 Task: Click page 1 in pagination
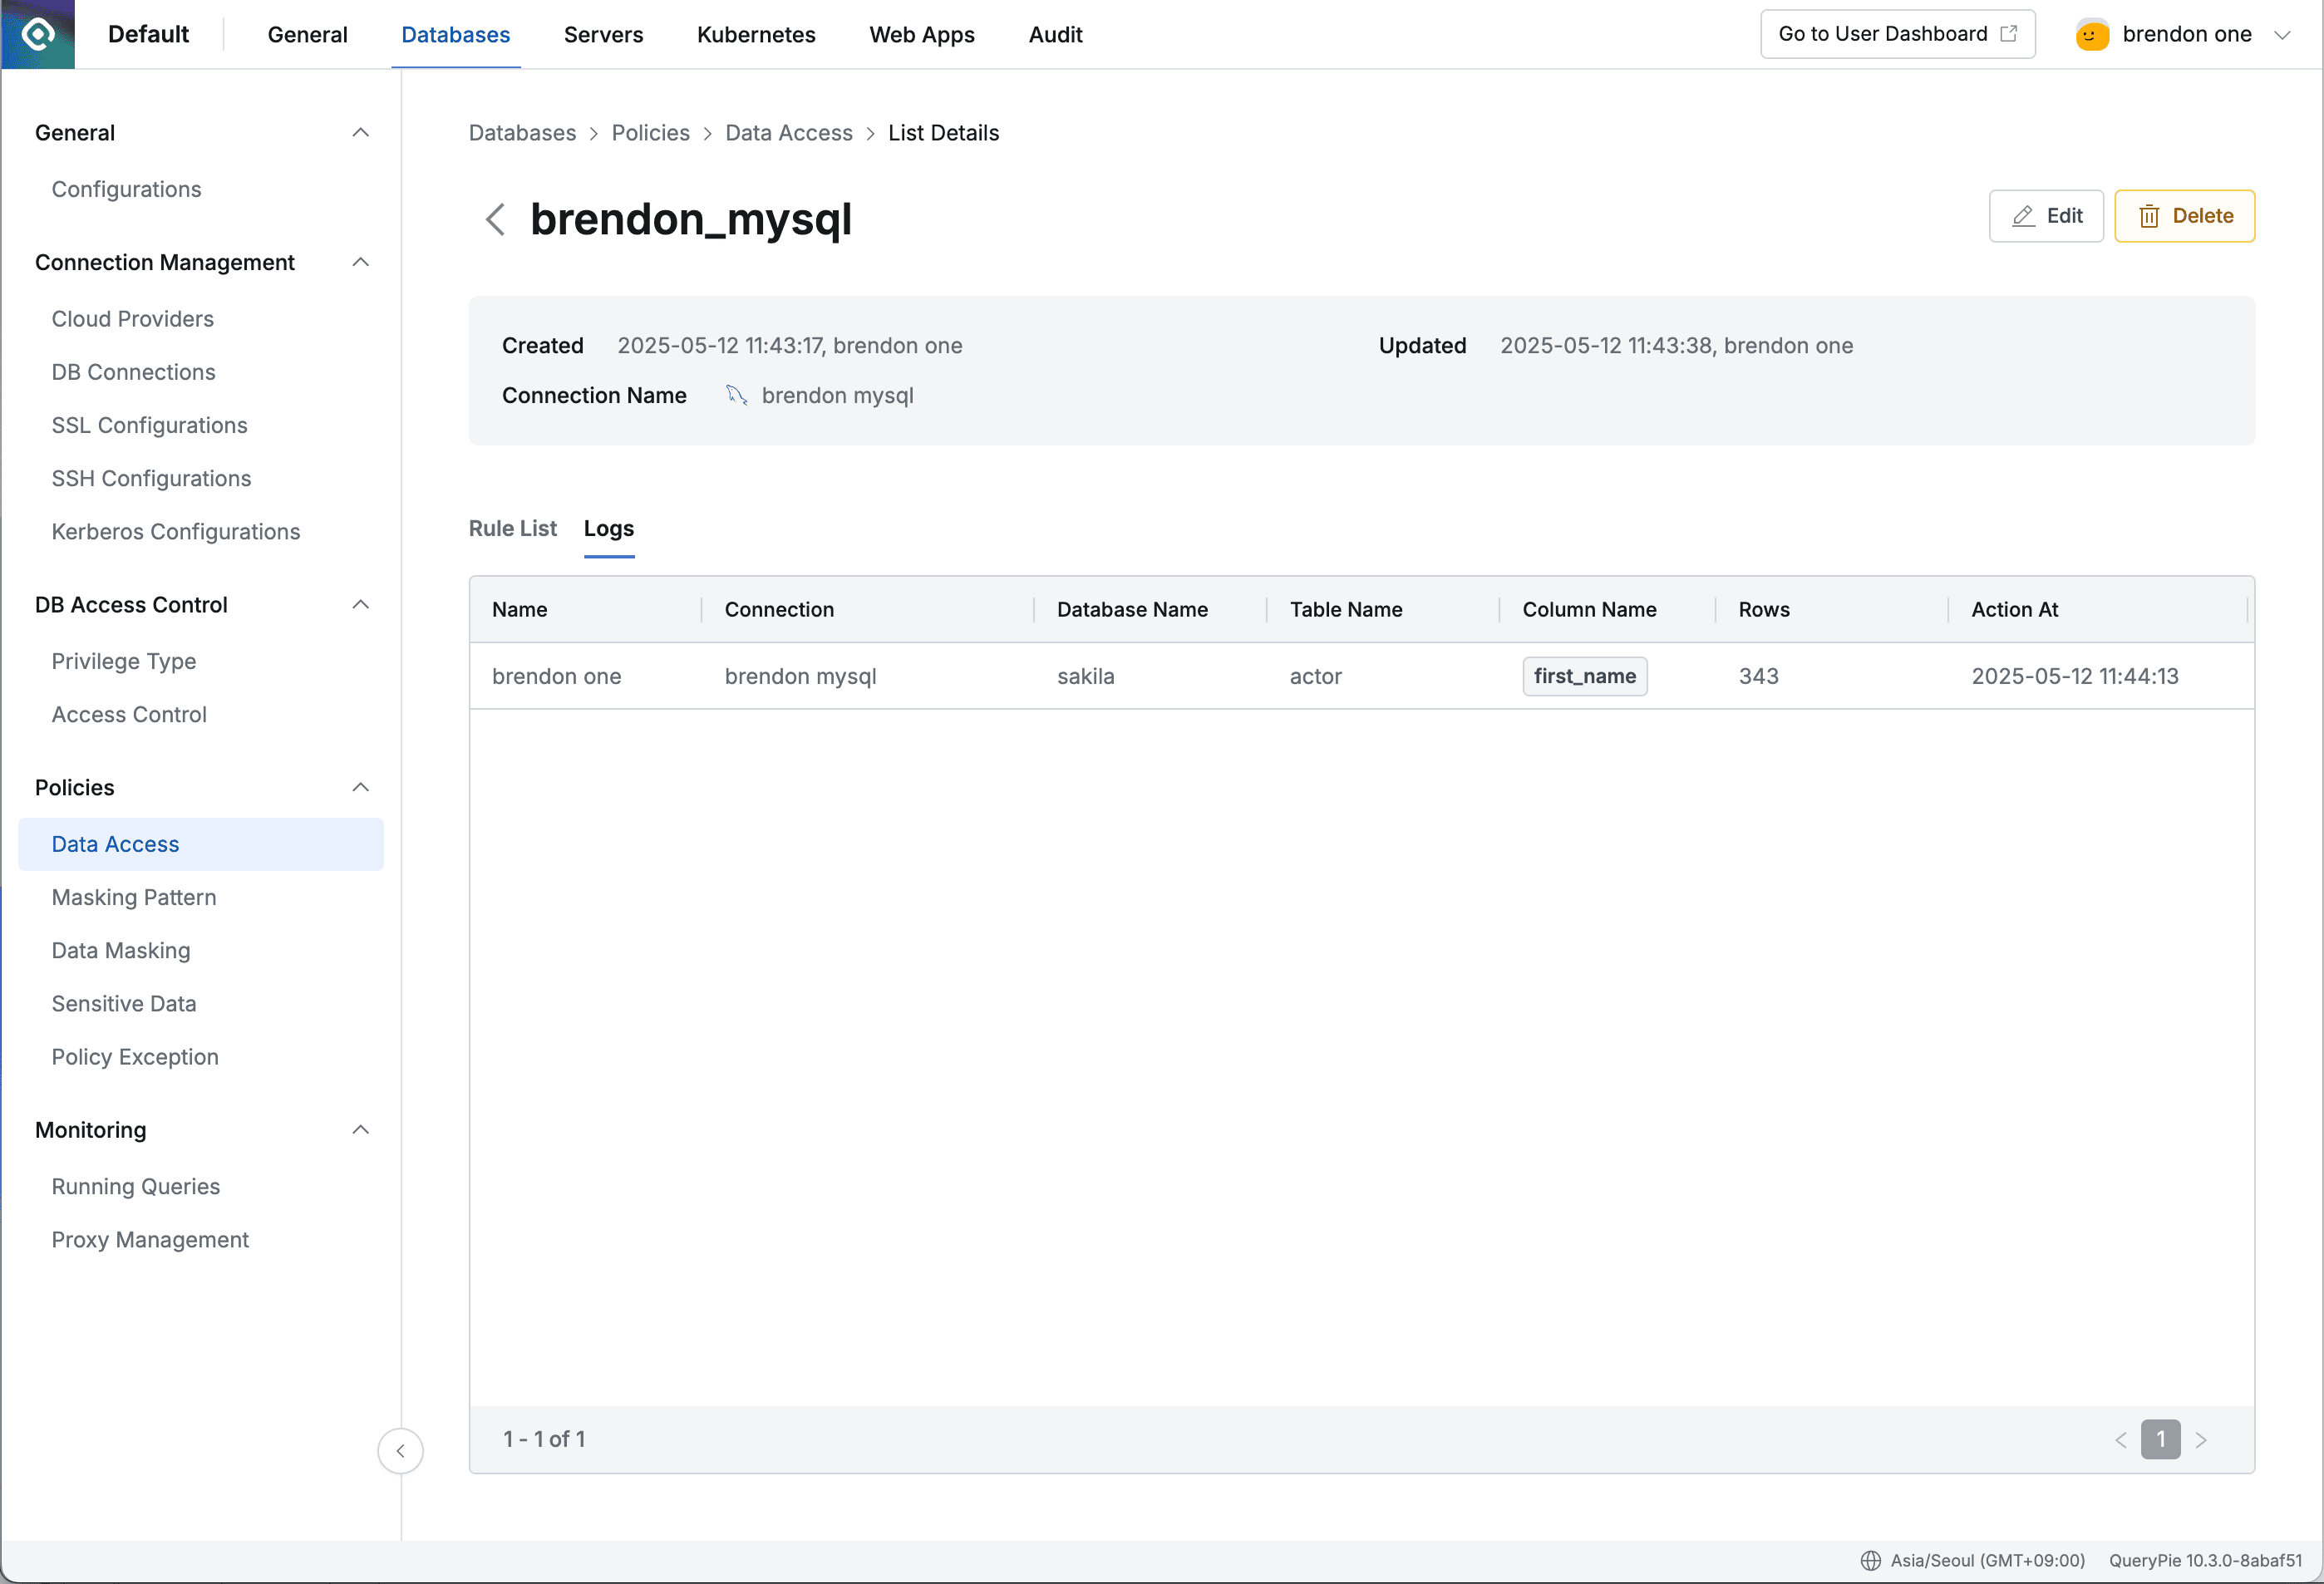[2161, 1439]
